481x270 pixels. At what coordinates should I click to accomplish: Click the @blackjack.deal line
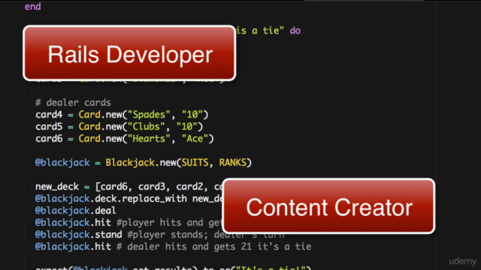coord(75,211)
